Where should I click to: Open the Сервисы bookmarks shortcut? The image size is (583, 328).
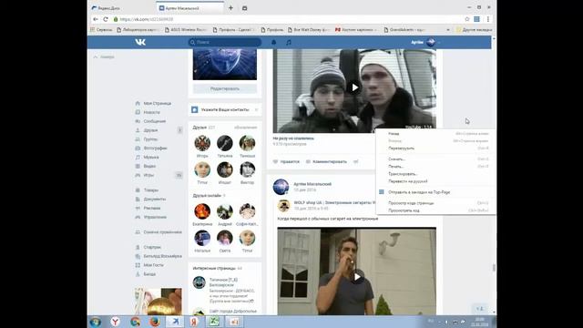pos(101,30)
